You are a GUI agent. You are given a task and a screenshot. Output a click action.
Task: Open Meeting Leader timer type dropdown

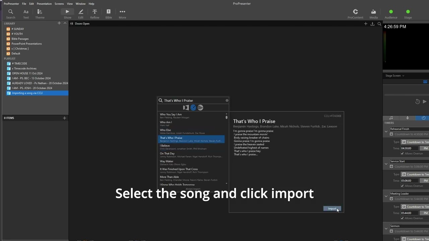[415, 207]
